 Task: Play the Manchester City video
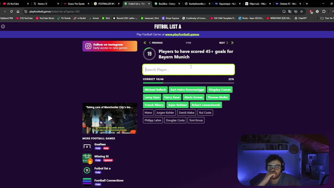(x=110, y=119)
